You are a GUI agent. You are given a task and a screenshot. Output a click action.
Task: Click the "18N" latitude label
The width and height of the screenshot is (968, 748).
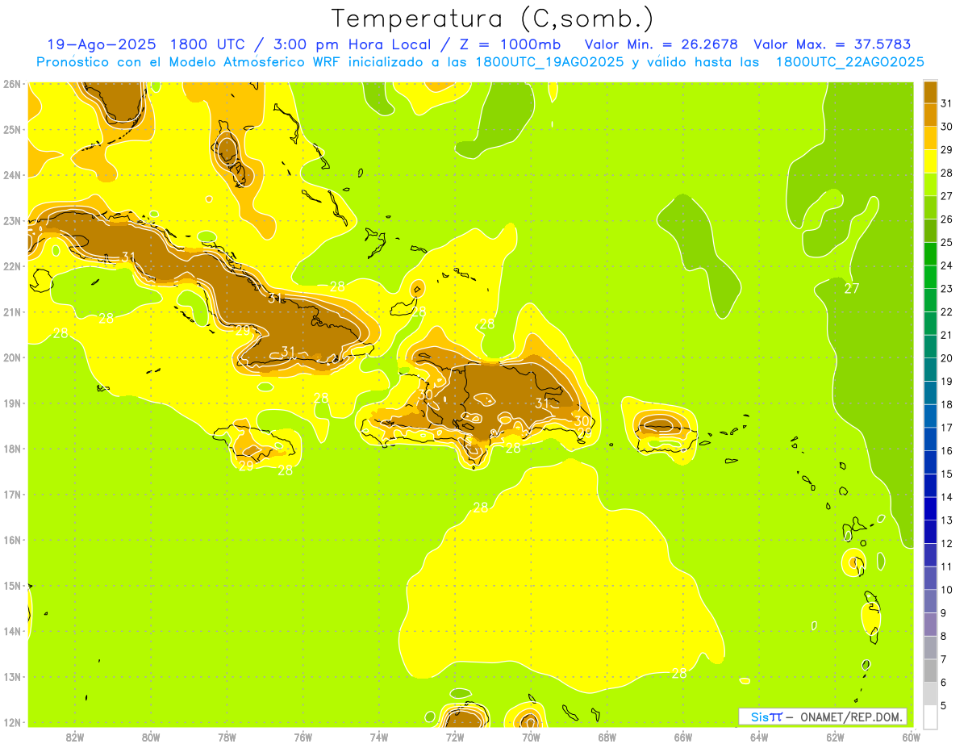tap(12, 449)
